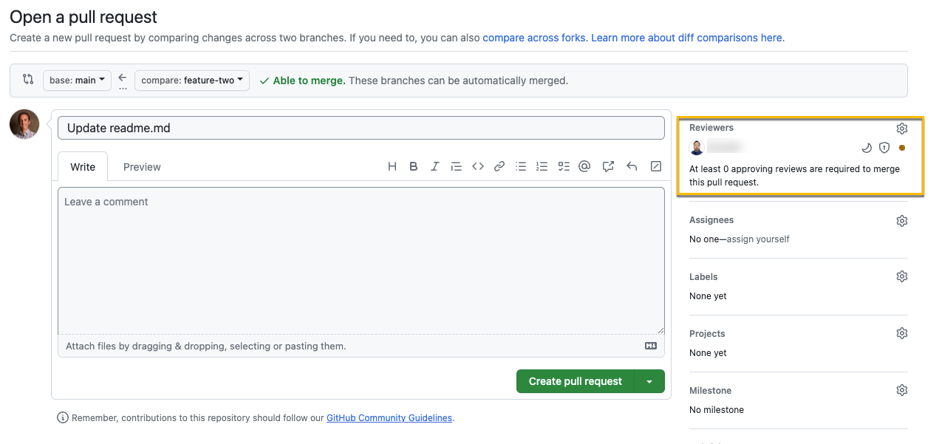Apply italic formatting in comment toolbar
Screen dimensions: 939x444
coord(435,167)
